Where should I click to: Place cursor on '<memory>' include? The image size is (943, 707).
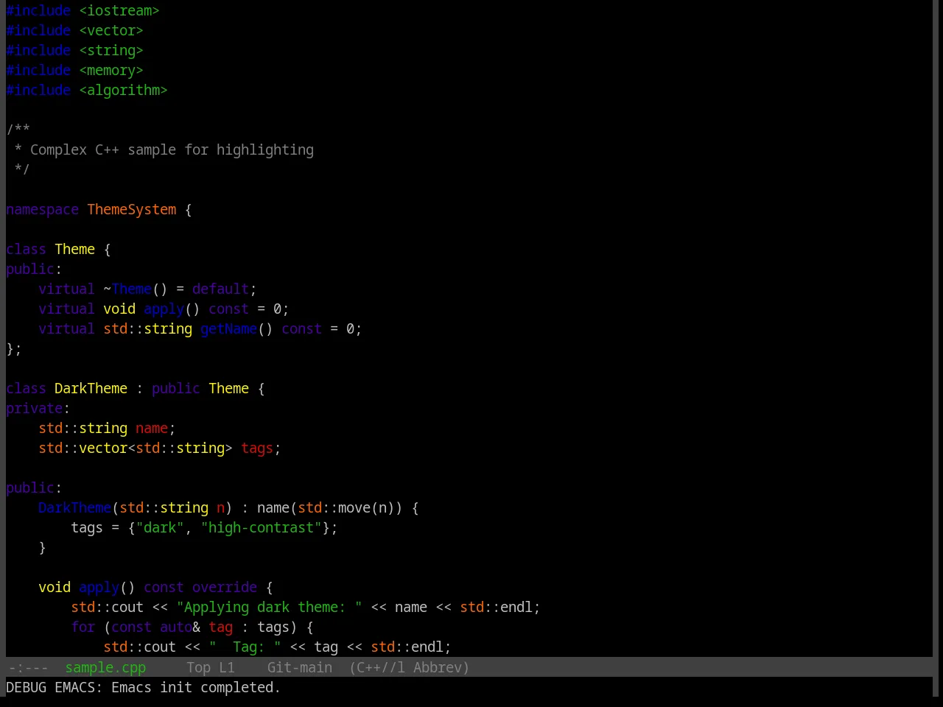[x=111, y=71]
